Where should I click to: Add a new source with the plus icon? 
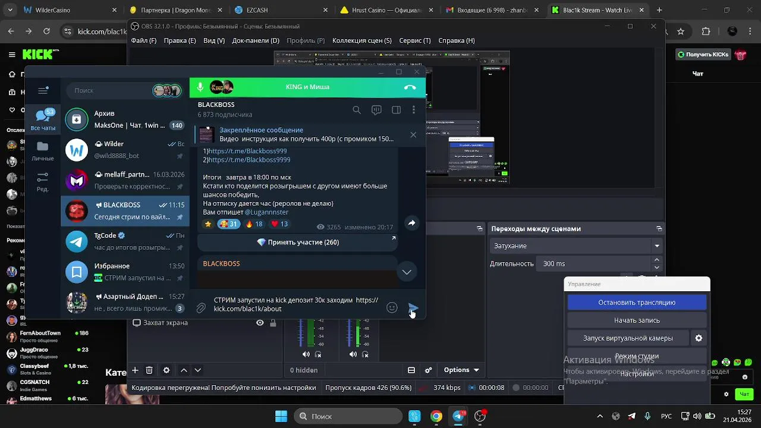135,370
